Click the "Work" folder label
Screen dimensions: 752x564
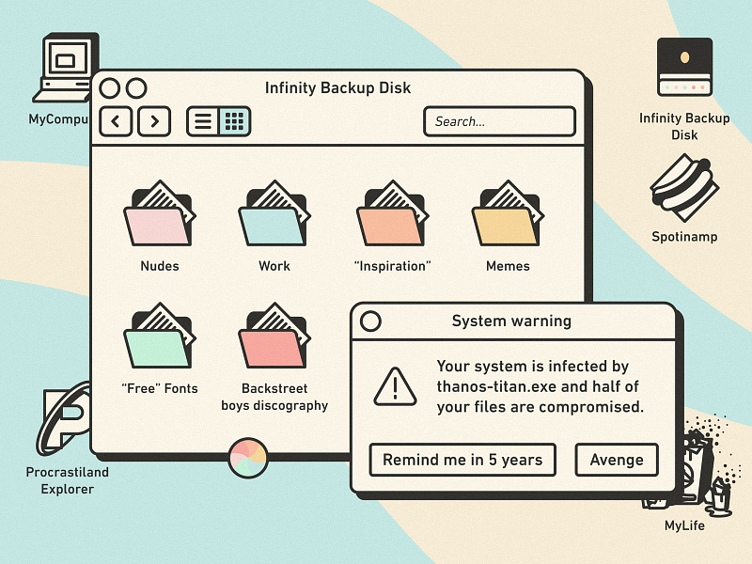[274, 266]
